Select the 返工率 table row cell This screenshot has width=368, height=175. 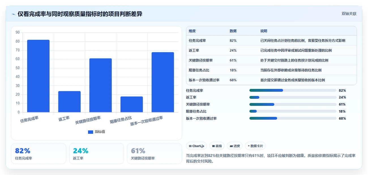pyautogui.click(x=194, y=51)
